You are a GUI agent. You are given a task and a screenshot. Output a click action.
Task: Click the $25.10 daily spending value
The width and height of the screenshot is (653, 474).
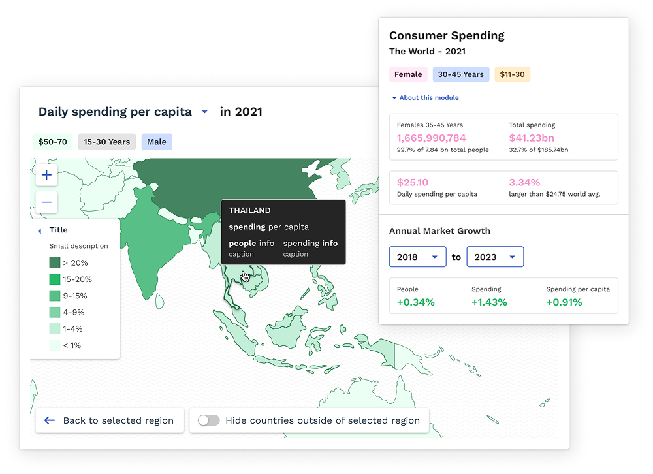point(412,182)
